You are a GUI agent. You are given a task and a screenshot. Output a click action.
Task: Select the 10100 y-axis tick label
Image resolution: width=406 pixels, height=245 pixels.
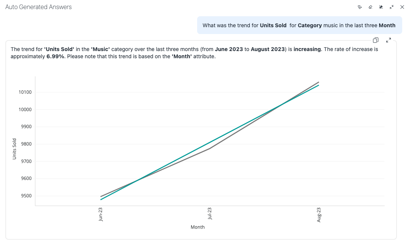[24, 92]
